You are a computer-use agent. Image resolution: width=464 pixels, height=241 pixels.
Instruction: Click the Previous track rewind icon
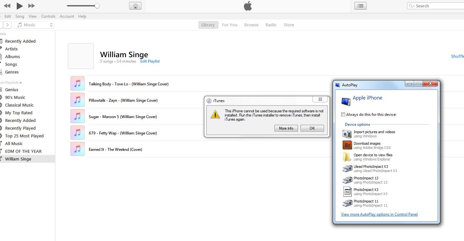(x=7, y=6)
